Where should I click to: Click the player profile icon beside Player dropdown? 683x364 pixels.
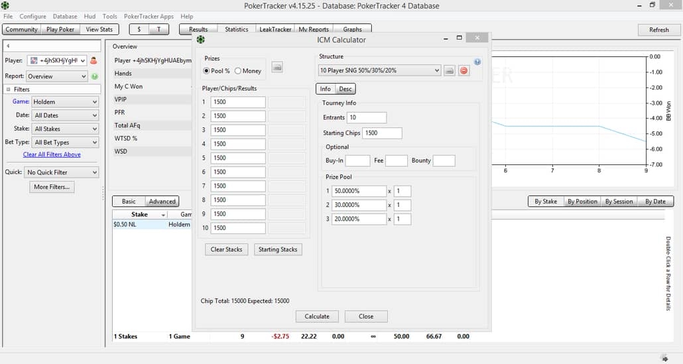coord(93,60)
